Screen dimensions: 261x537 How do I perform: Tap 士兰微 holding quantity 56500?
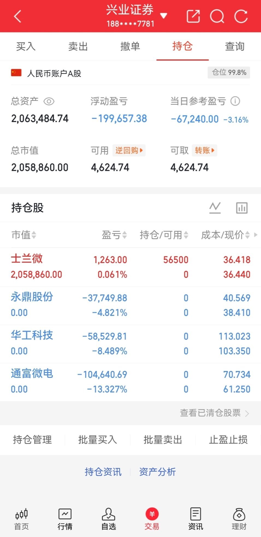pyautogui.click(x=176, y=260)
